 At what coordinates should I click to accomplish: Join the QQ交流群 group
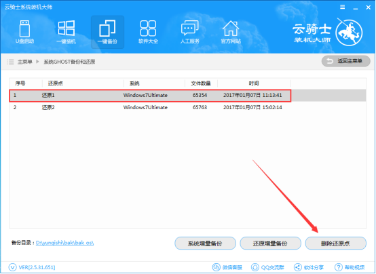267,267
